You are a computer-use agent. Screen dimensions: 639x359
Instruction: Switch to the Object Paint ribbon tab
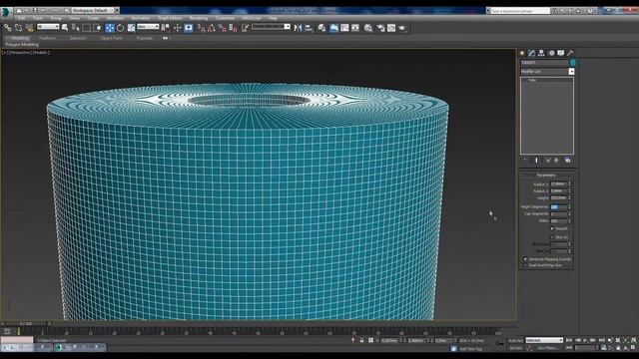[111, 38]
